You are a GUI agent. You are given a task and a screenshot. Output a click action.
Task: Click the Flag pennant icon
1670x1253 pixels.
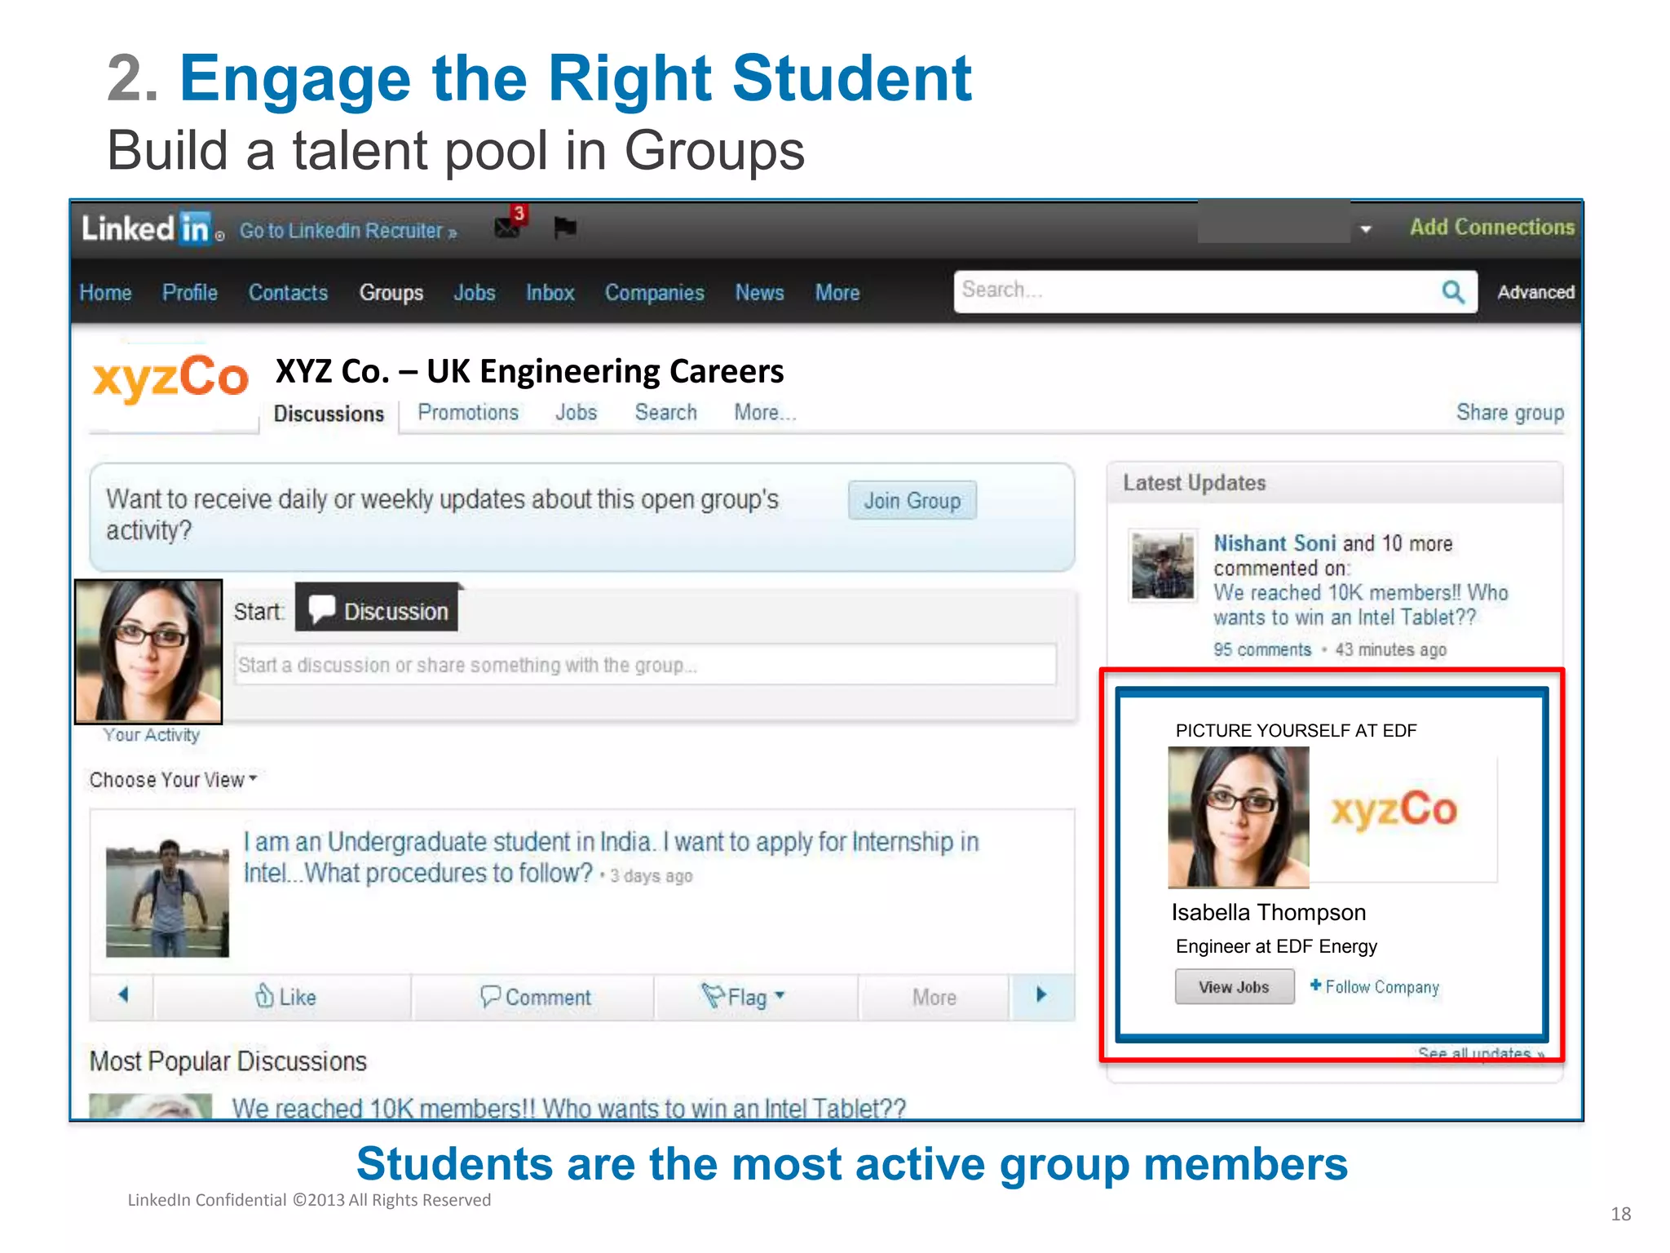point(712,996)
